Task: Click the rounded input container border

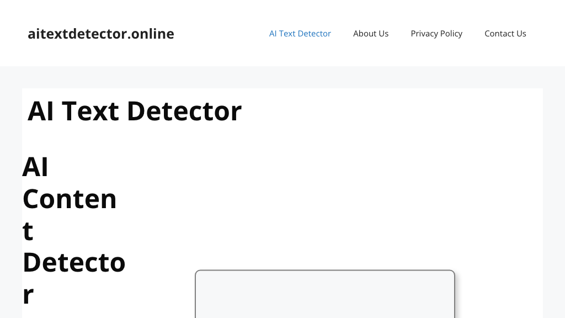Action: point(324,271)
